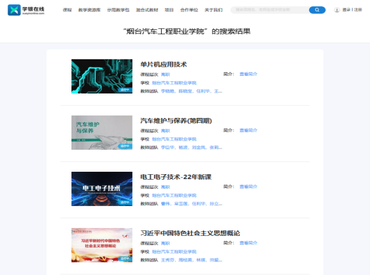Click 高职 level link under 汽车维护与保养

(x=165, y=131)
